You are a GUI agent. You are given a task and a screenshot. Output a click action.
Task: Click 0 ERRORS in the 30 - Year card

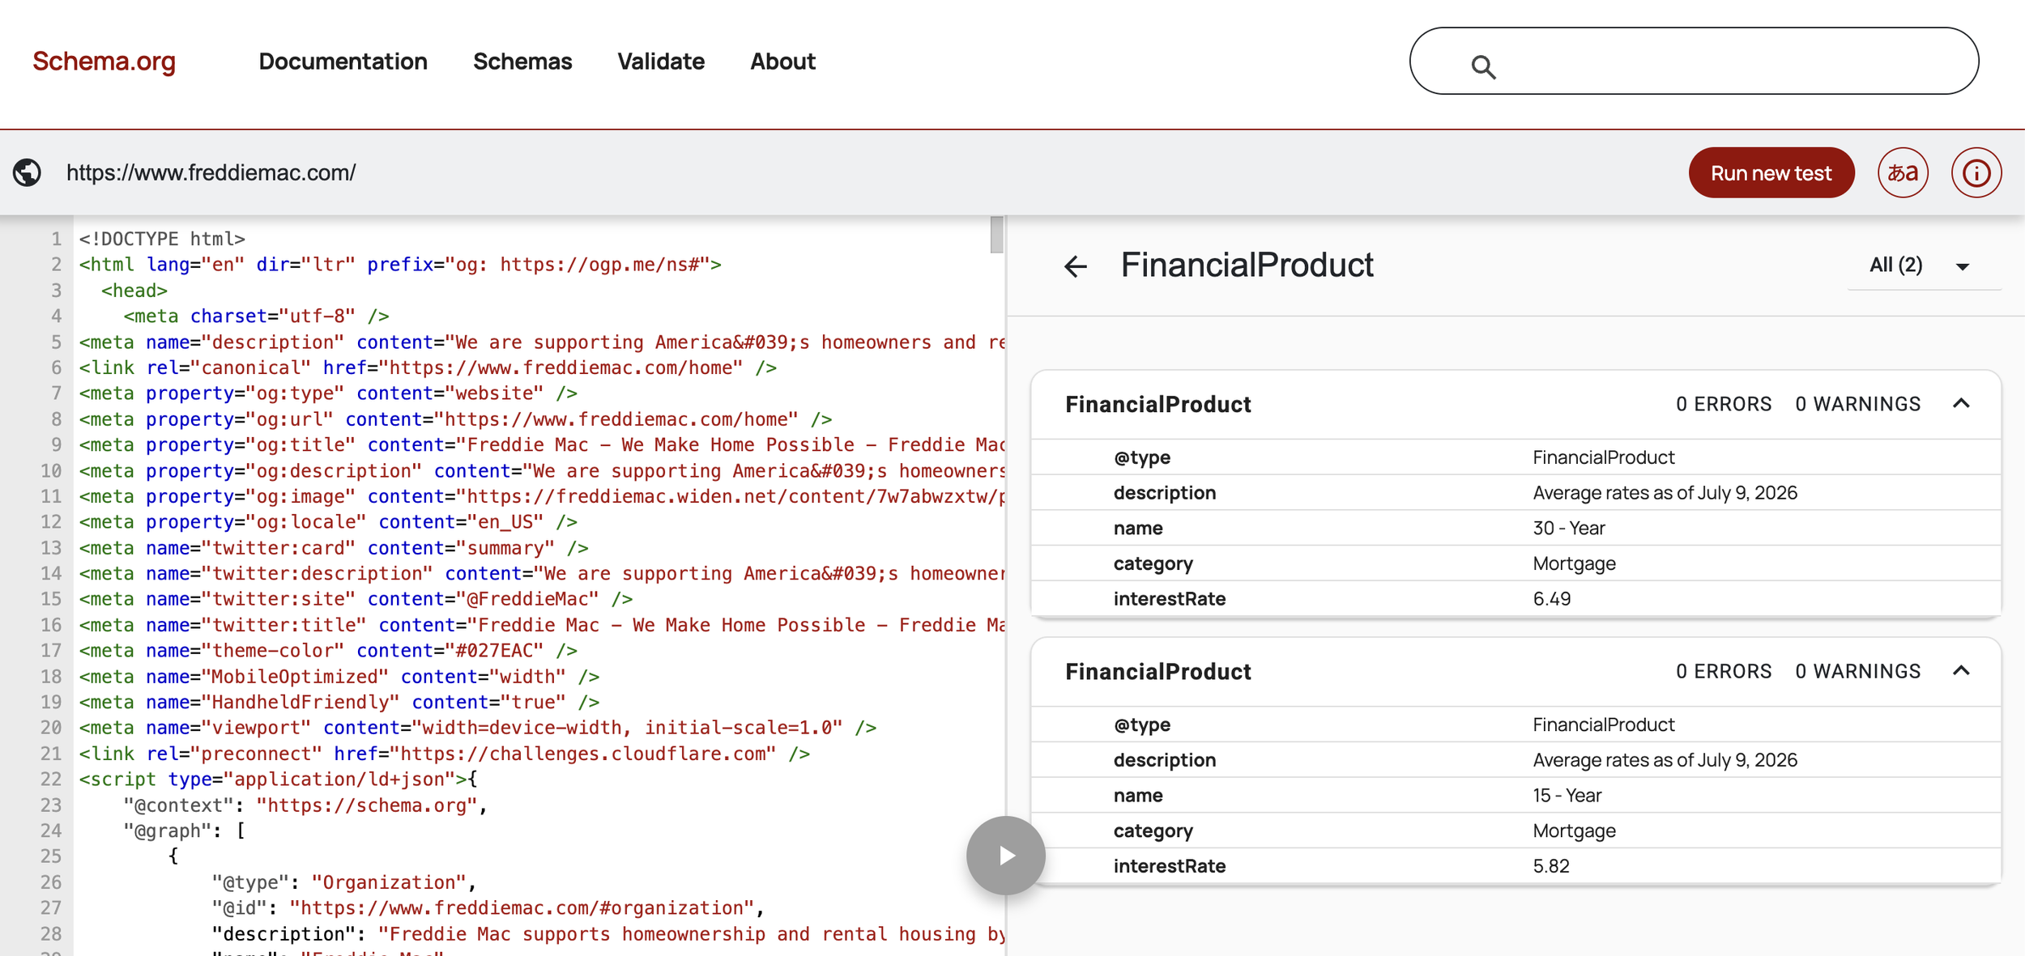coord(1724,404)
